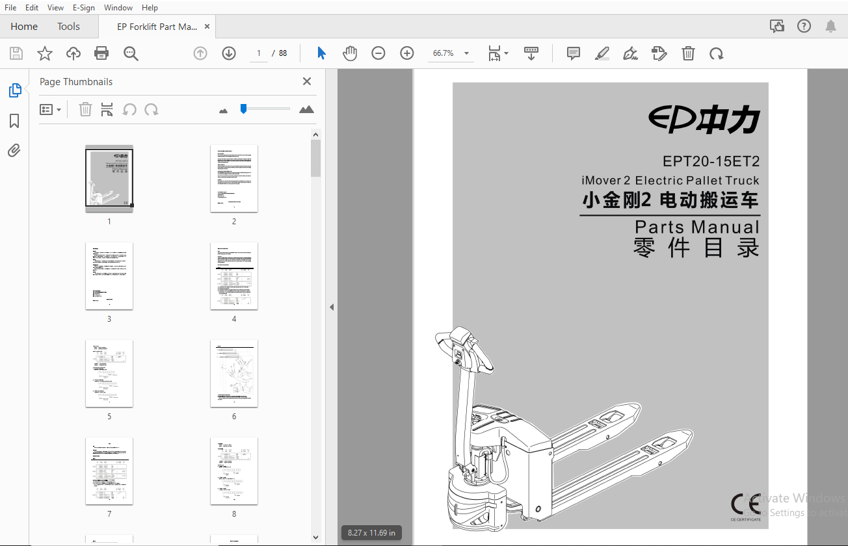The width and height of the screenshot is (848, 546).
Task: Click the thumbnails panel scrollbar handle
Action: [x=315, y=158]
